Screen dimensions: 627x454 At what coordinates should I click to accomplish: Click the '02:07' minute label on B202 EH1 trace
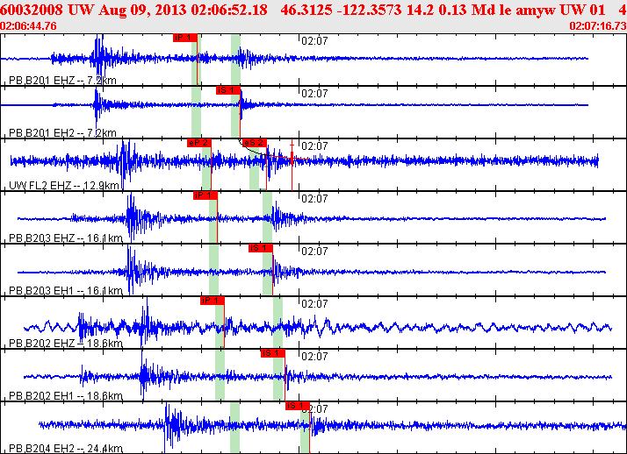coord(314,356)
